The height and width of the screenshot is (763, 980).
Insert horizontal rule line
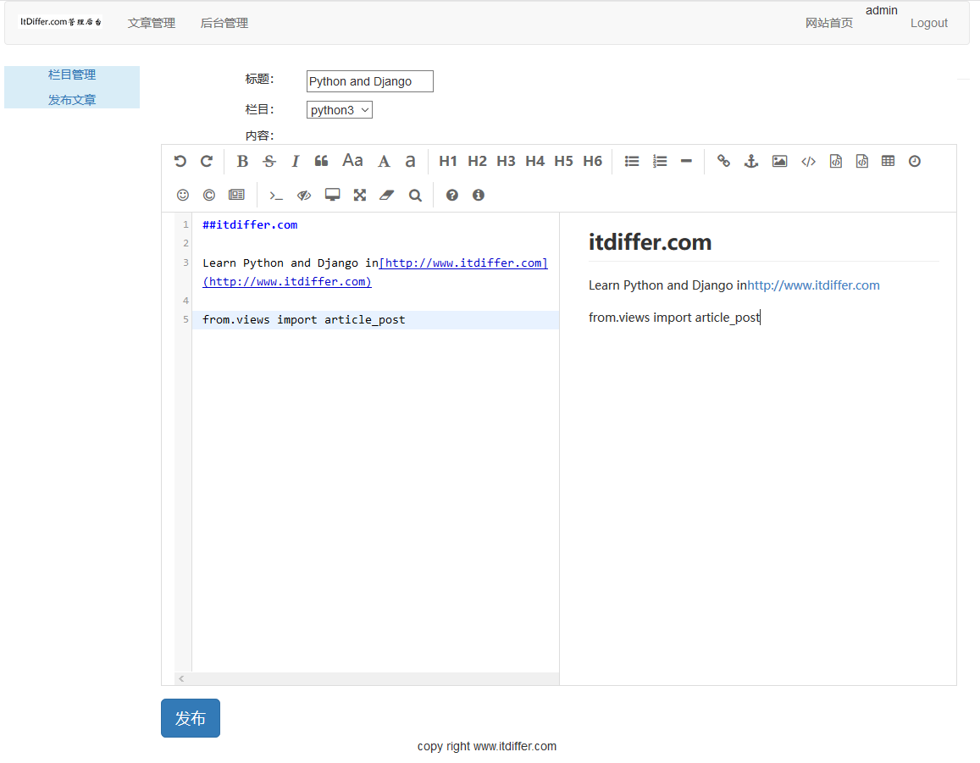tap(686, 161)
